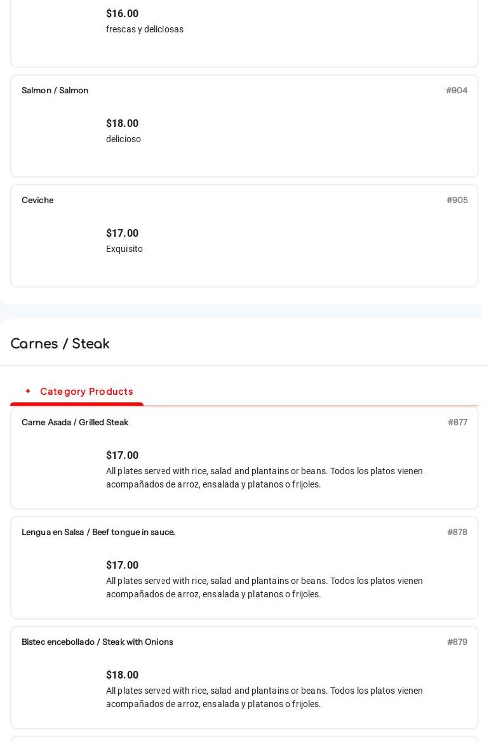
Task: Open the Salmon / Salmon product title
Action: (x=55, y=91)
